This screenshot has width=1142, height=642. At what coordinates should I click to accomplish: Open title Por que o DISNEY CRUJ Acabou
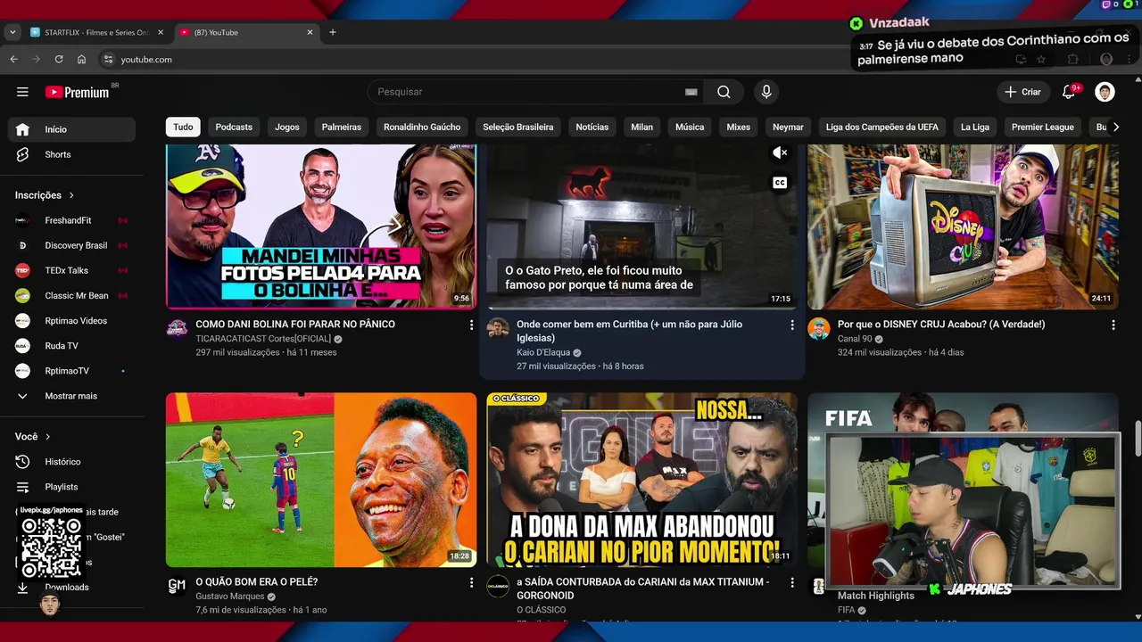[x=941, y=325]
